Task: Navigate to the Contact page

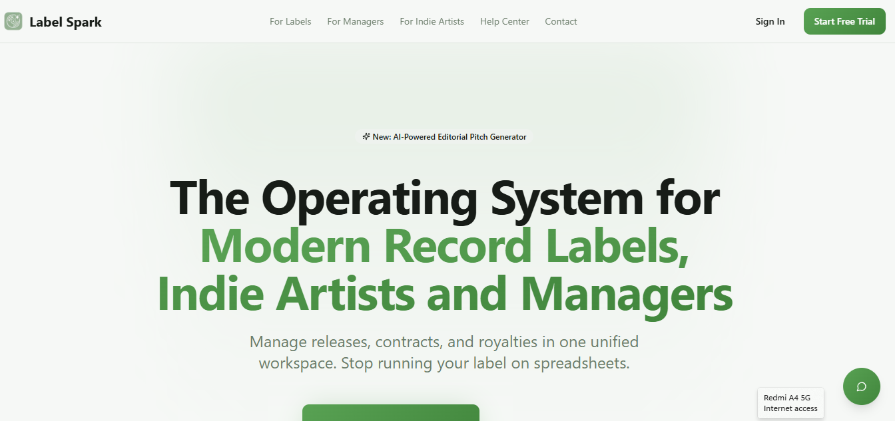Action: (561, 21)
